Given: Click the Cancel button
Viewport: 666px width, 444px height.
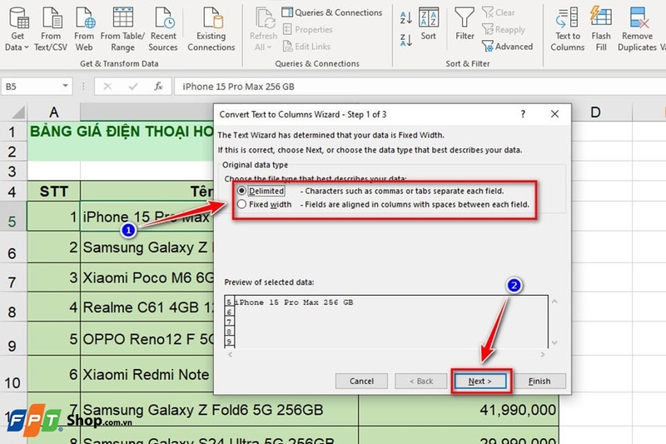Looking at the screenshot, I should coord(361,382).
